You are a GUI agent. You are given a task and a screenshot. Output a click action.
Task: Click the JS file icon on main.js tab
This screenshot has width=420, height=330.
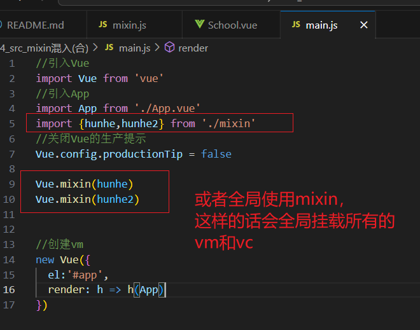tap(295, 25)
